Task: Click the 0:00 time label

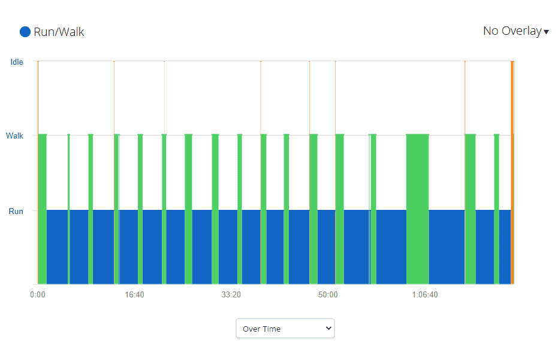Action: 38,295
